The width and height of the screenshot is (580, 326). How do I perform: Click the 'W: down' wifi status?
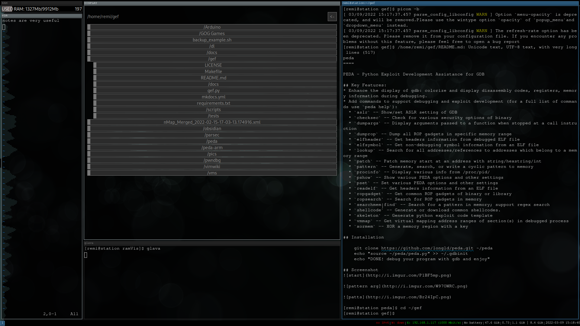(398, 323)
